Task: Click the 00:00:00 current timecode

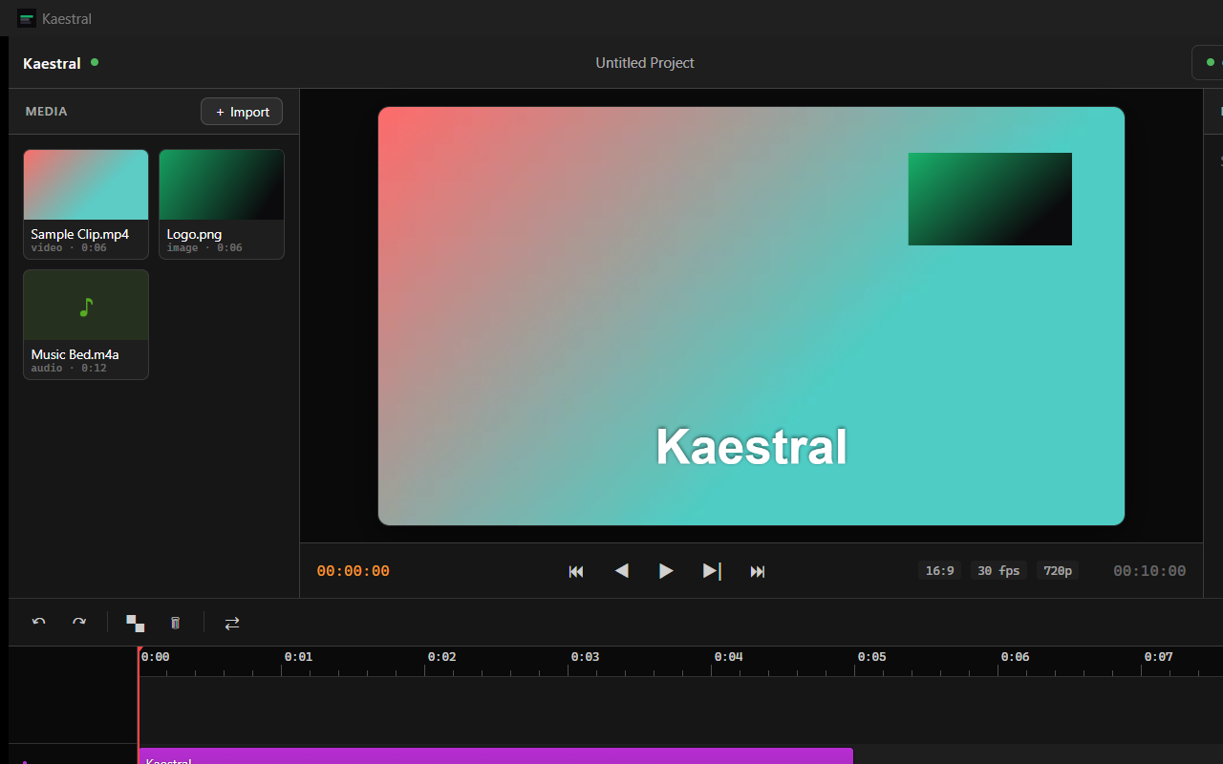Action: click(x=354, y=571)
